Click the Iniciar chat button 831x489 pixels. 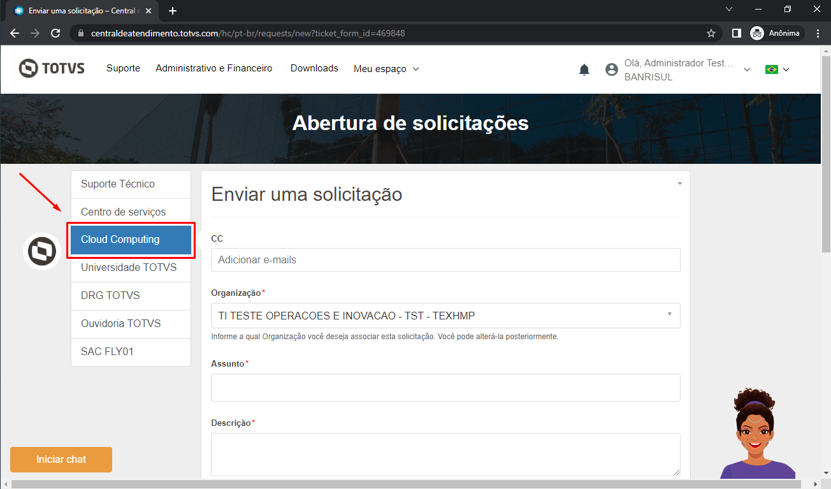click(x=61, y=460)
